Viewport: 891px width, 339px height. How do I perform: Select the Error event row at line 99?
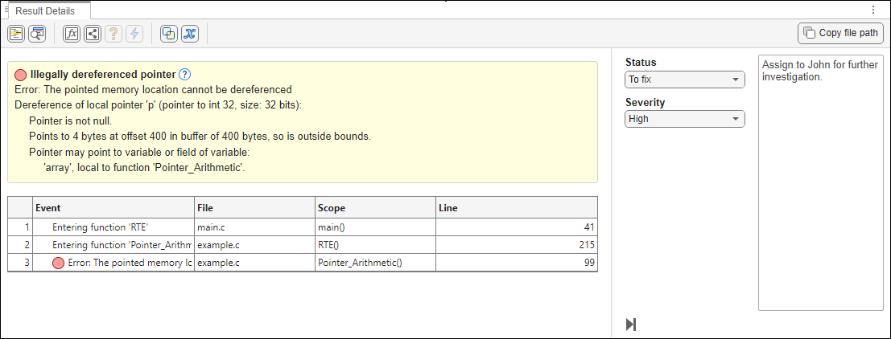(113, 262)
